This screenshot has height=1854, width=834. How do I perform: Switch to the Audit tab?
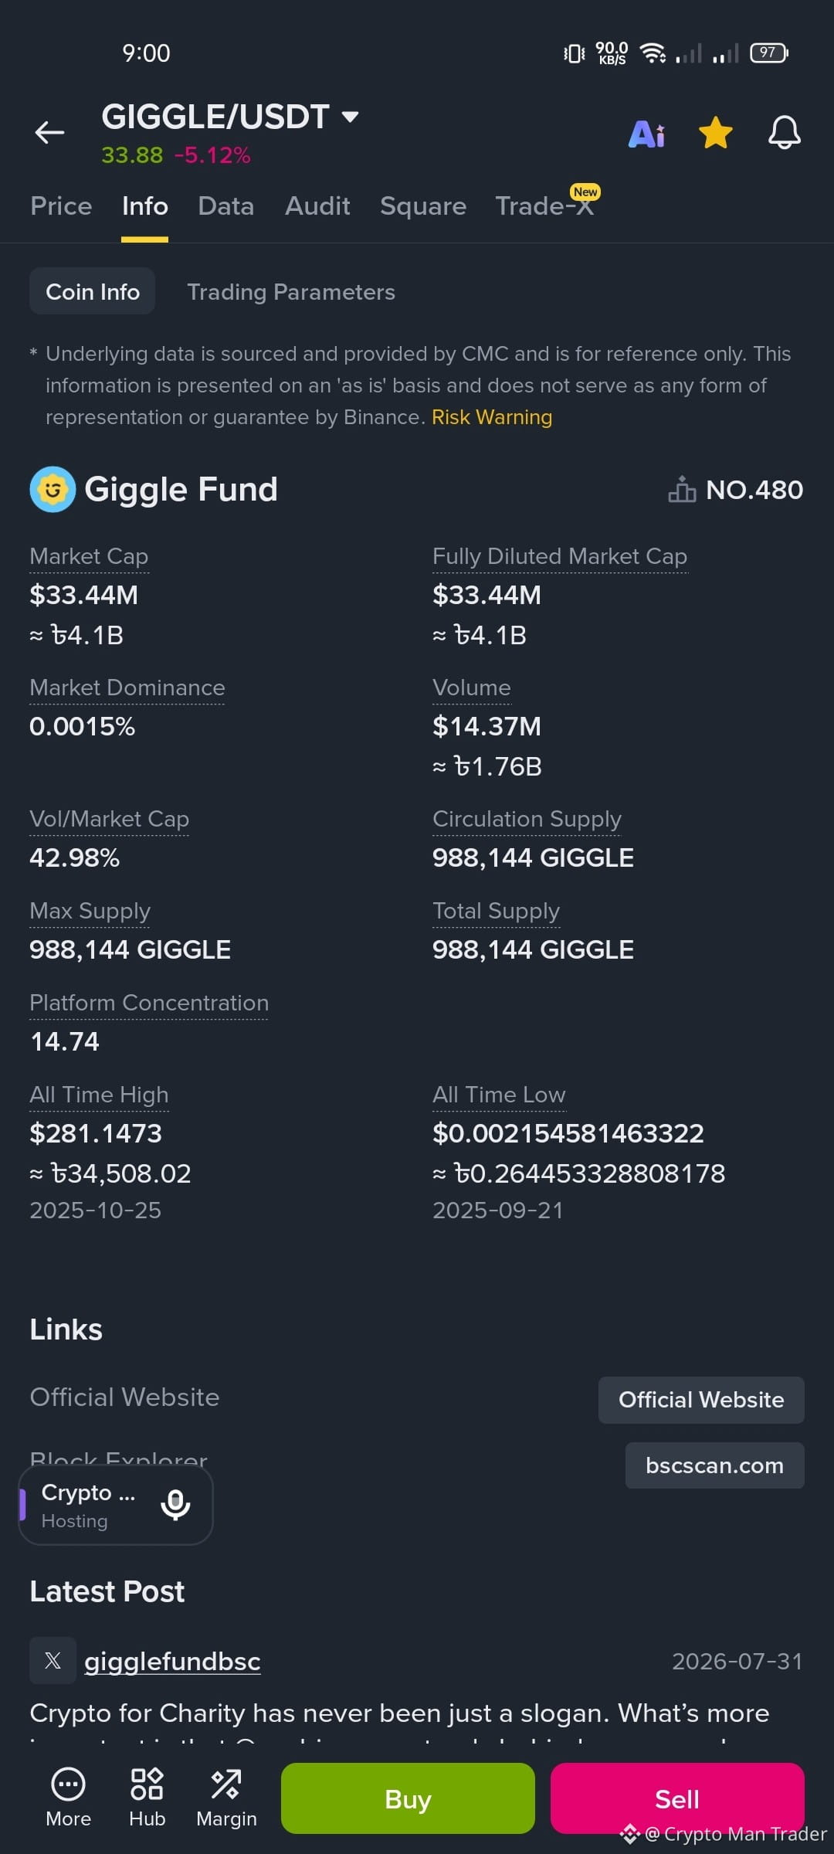point(317,206)
